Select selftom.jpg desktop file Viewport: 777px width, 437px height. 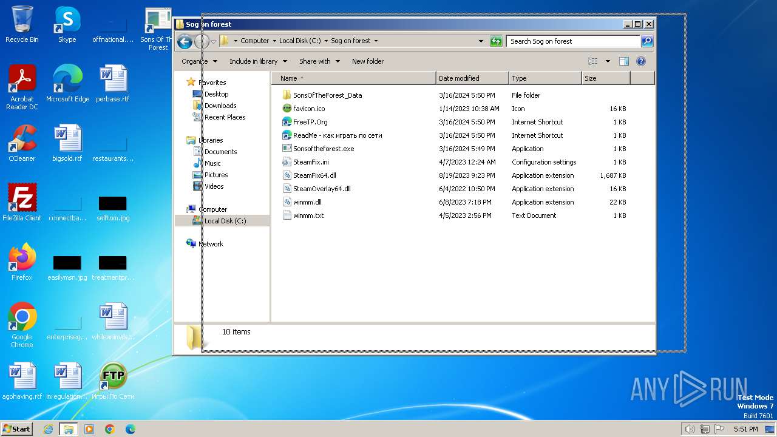(113, 208)
